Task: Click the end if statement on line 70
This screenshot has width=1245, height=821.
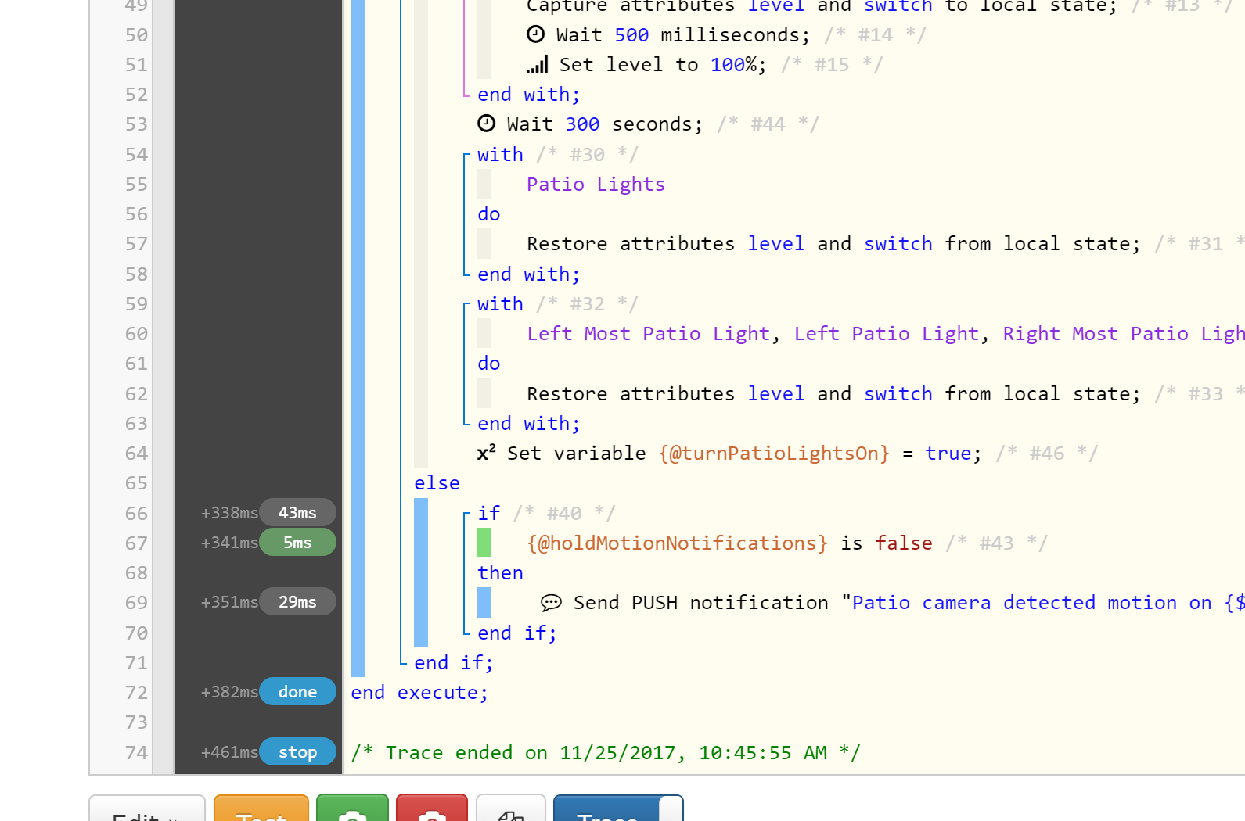Action: coord(517,633)
